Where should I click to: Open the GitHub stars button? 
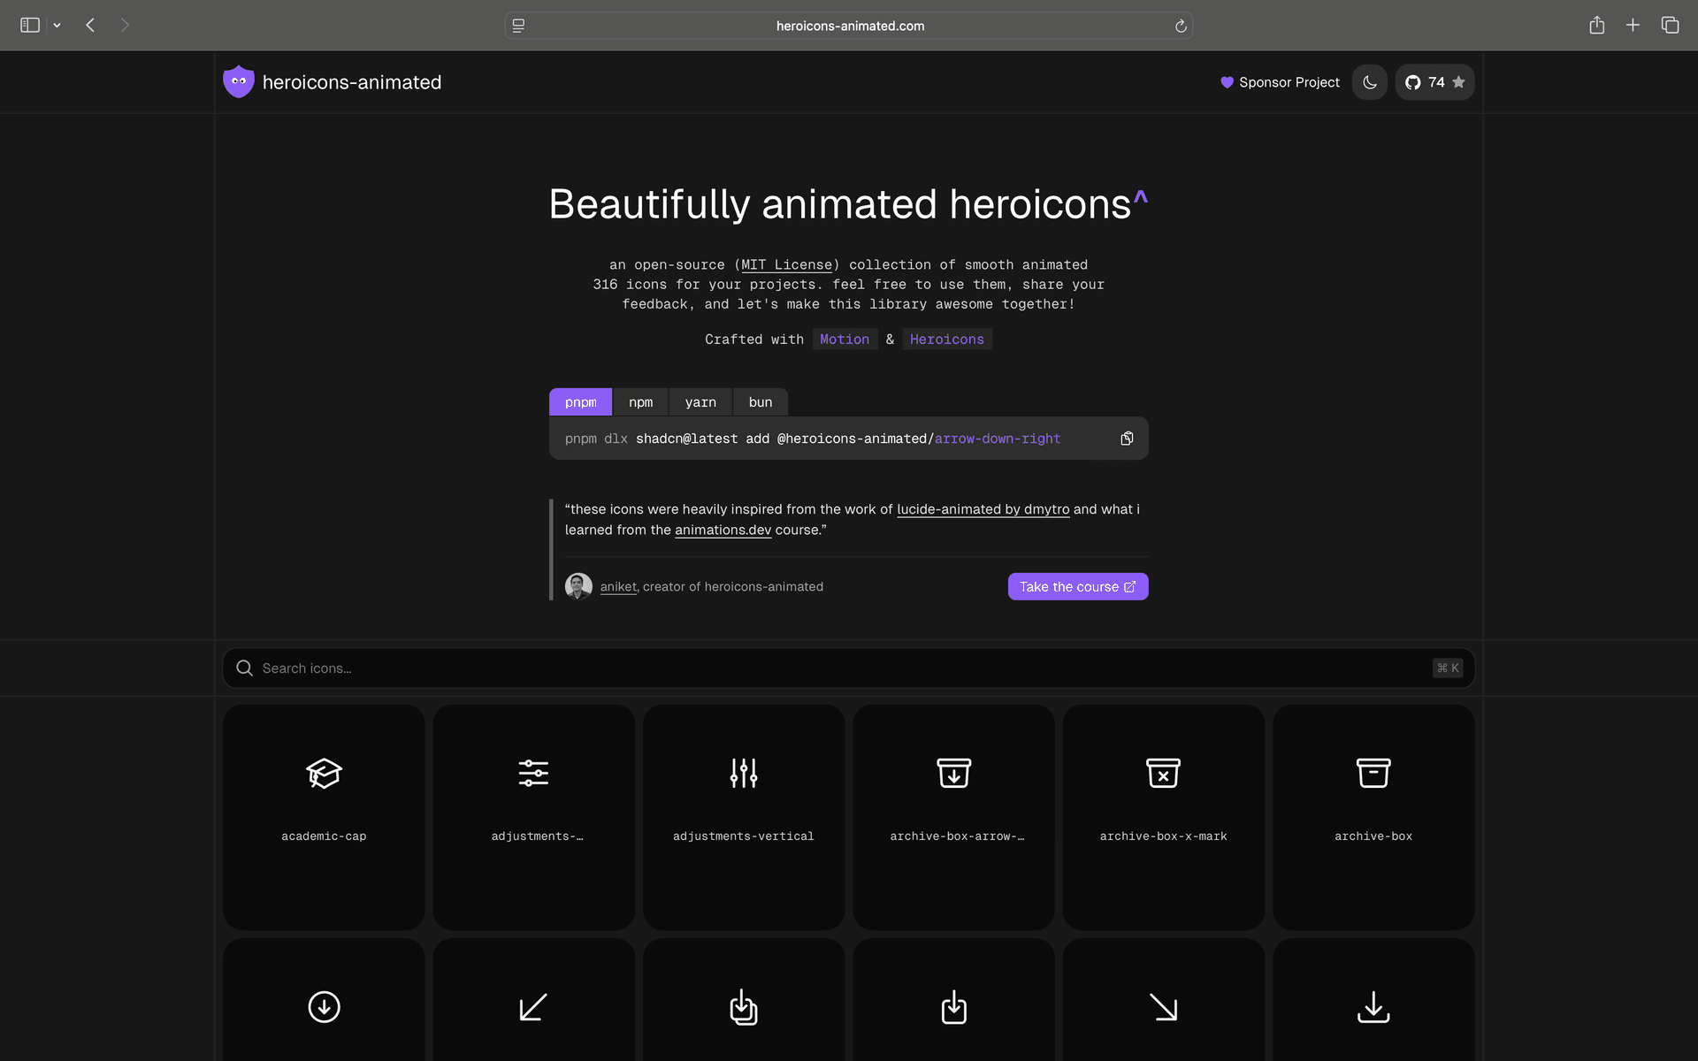pos(1434,82)
